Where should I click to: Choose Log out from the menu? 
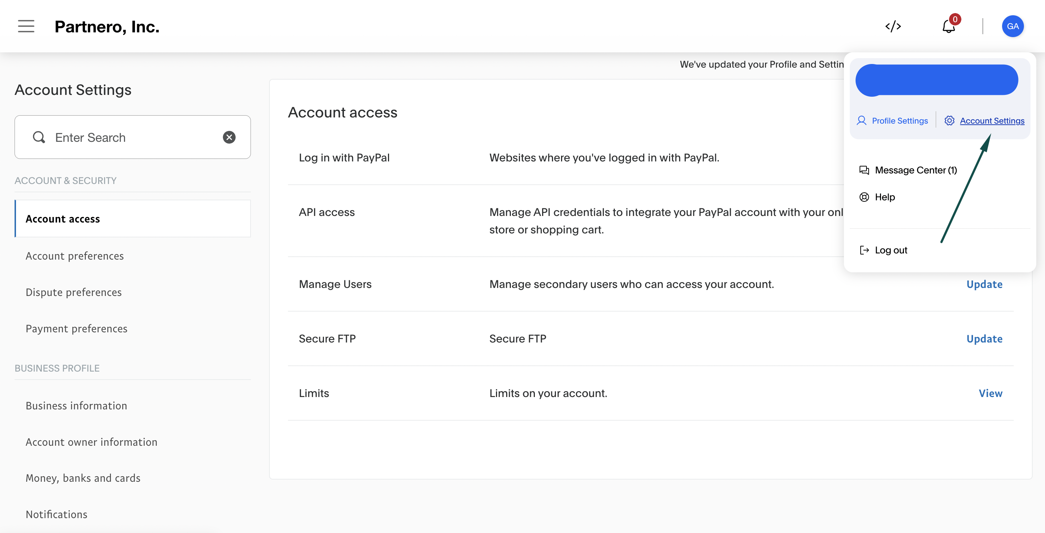click(x=891, y=250)
